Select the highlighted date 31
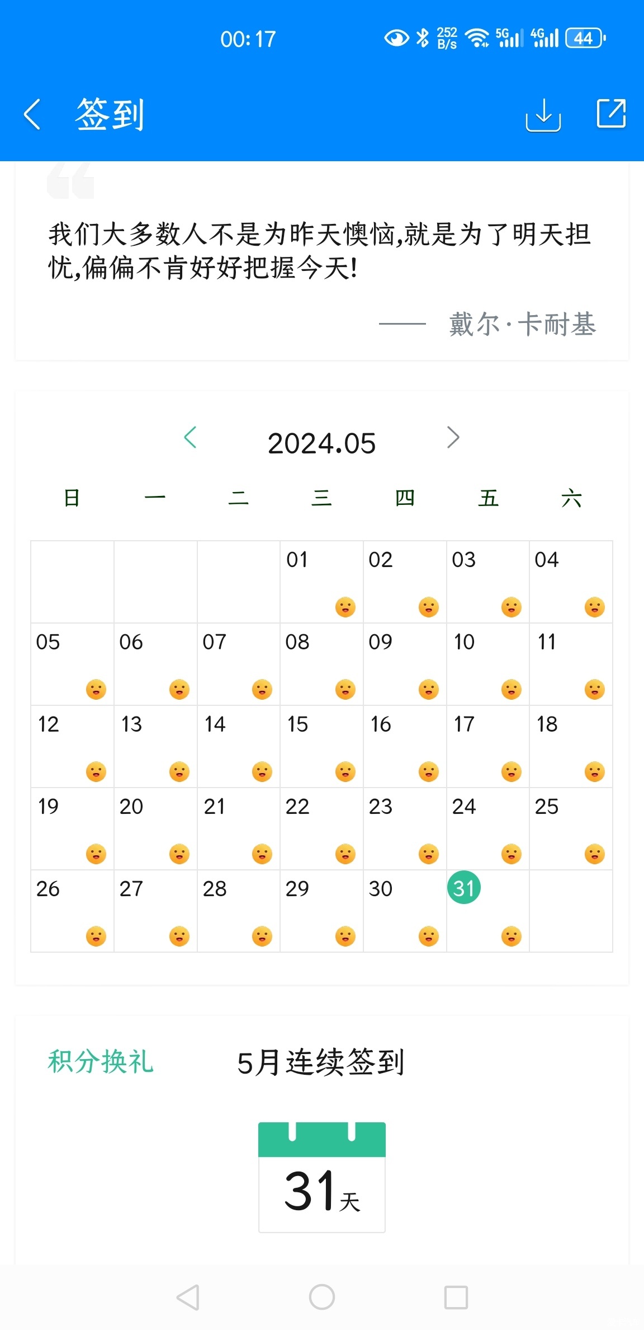 pos(464,888)
